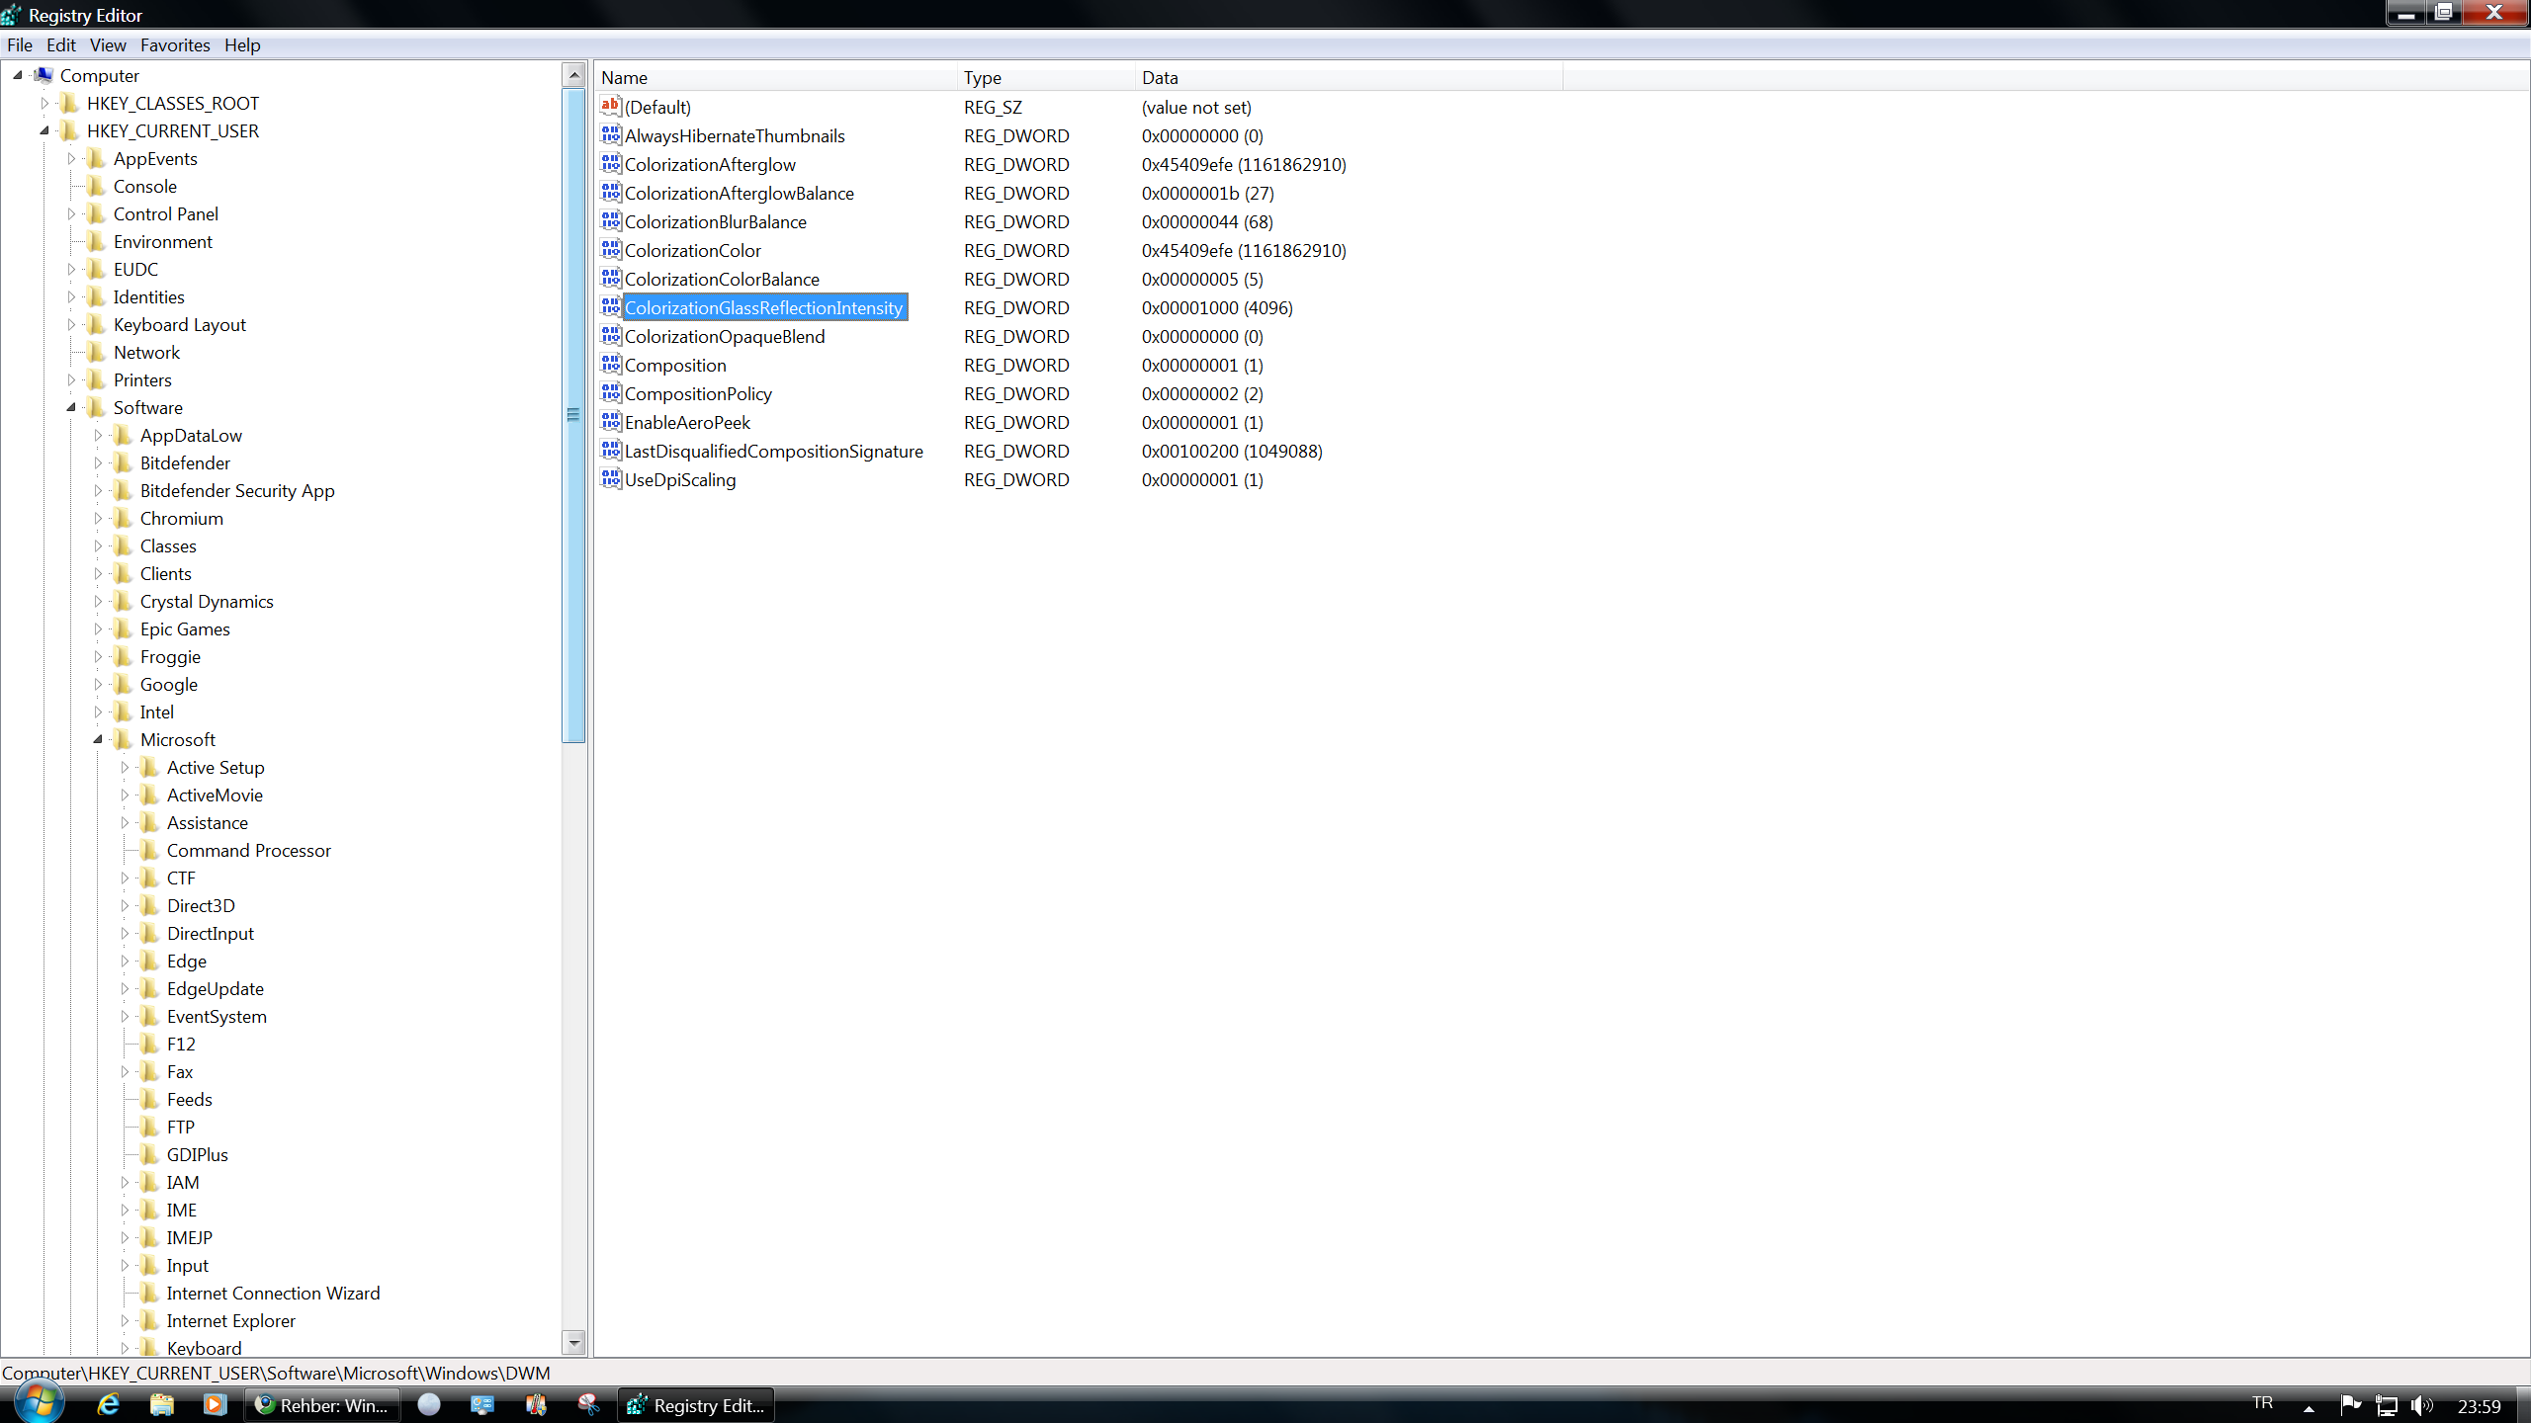Sort values by the Type column header

[1046, 77]
